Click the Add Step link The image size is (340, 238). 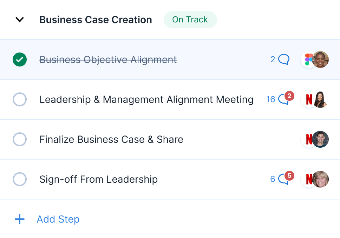pos(58,219)
